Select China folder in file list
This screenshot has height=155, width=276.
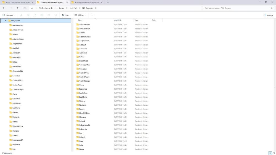(81, 85)
